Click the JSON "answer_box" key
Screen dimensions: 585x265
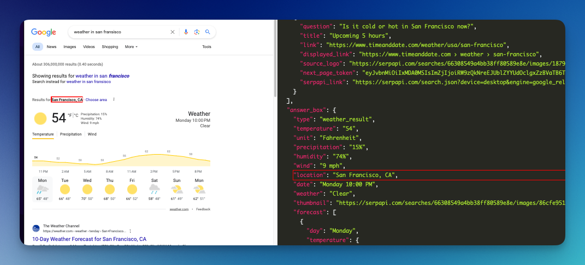(306, 110)
